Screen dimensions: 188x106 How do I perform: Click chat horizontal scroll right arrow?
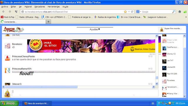pyautogui.click(x=153, y=87)
